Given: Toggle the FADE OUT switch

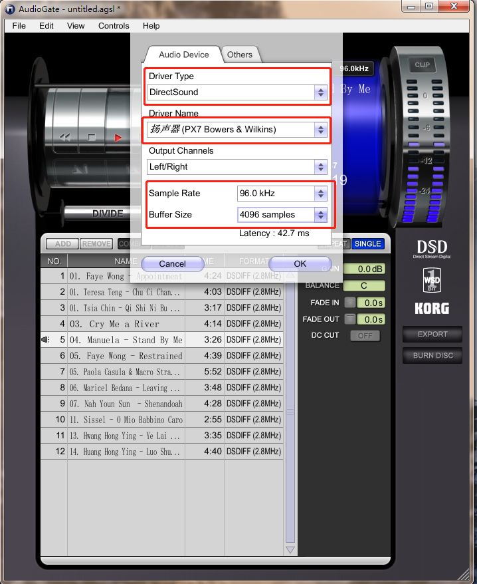Looking at the screenshot, I should (349, 319).
